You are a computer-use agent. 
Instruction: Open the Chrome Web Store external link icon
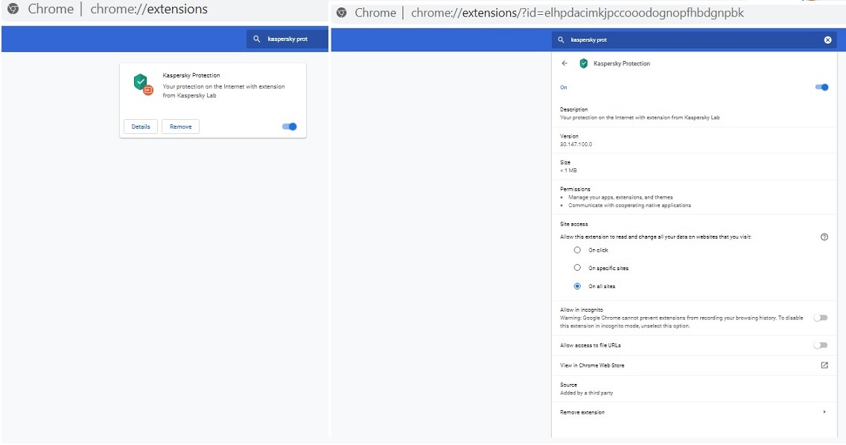(824, 365)
